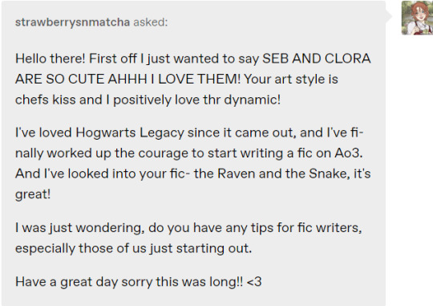The width and height of the screenshot is (433, 306).
Task: Click the "Have a great day" closing line
Action: click(x=139, y=282)
